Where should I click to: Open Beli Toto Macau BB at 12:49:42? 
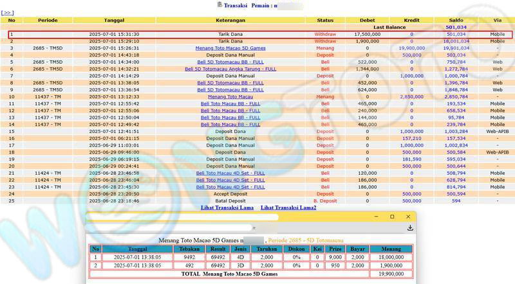click(x=230, y=124)
